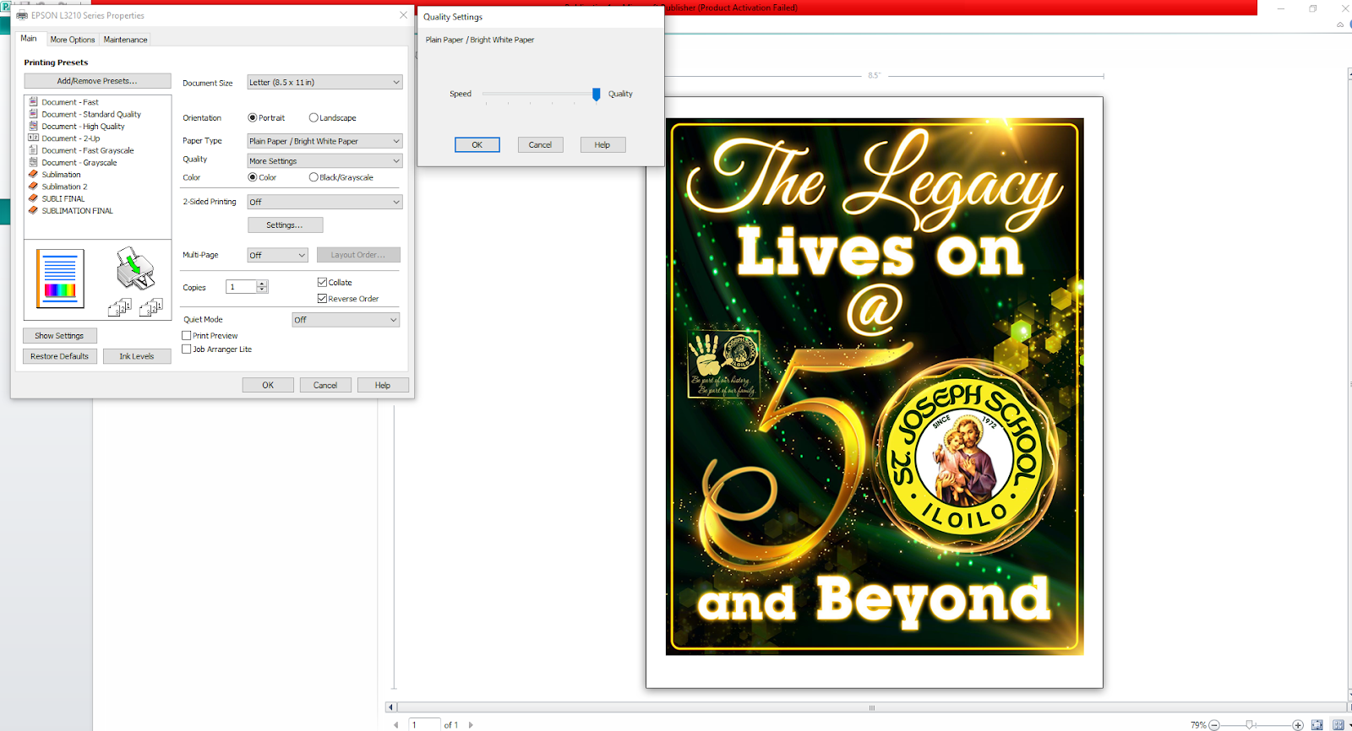
Task: Cancel the Quality Settings dialog
Action: pyautogui.click(x=540, y=145)
